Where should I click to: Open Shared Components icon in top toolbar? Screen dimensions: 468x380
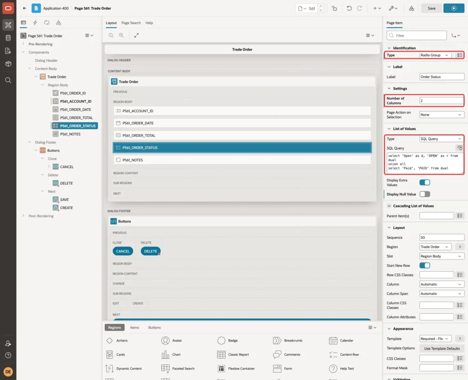tap(411, 8)
